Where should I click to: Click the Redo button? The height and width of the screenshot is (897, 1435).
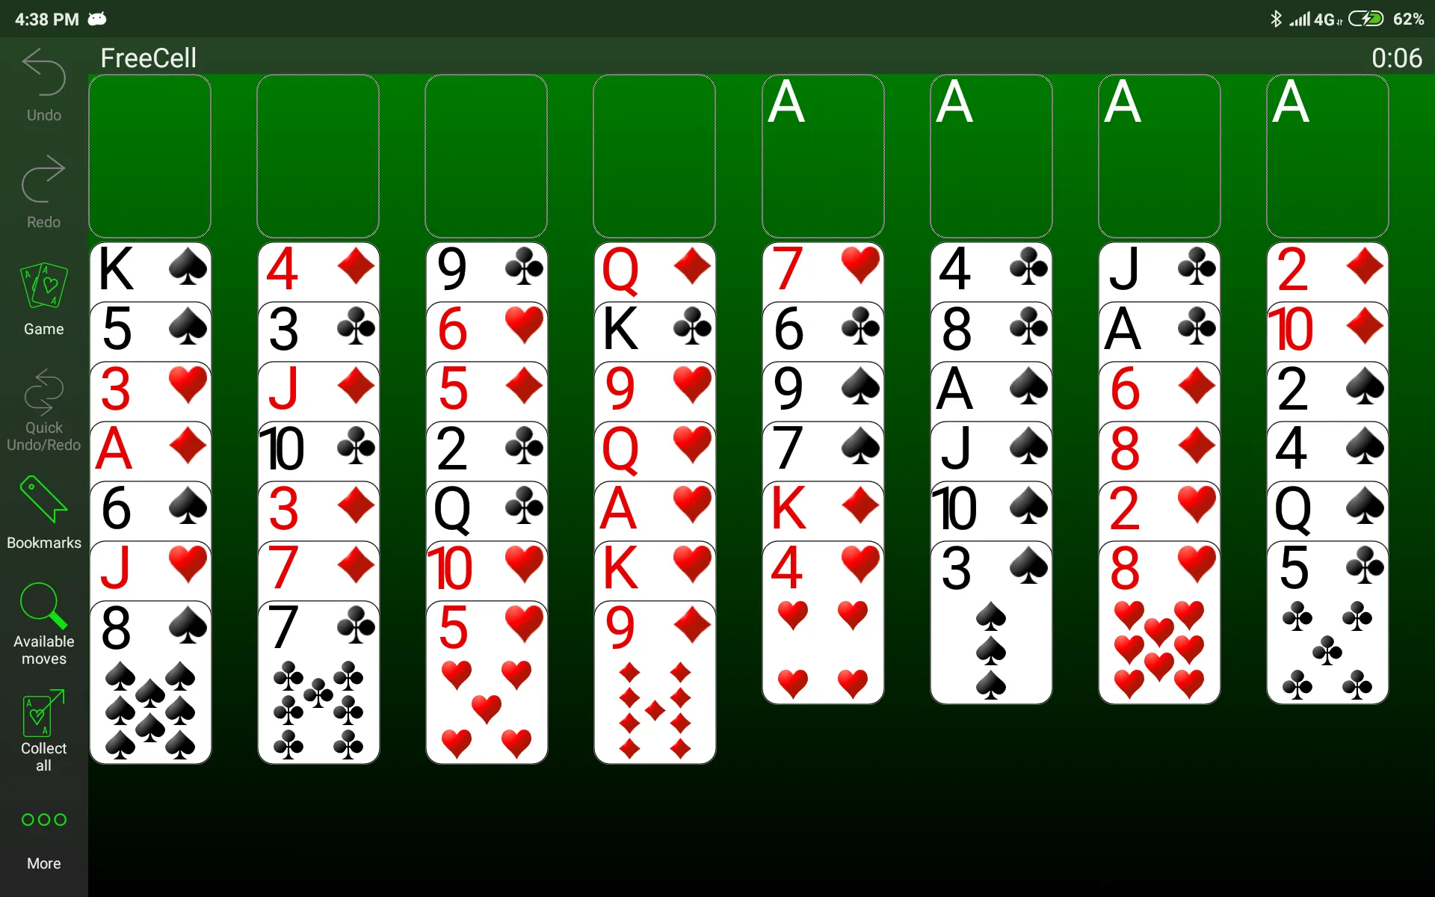tap(43, 192)
